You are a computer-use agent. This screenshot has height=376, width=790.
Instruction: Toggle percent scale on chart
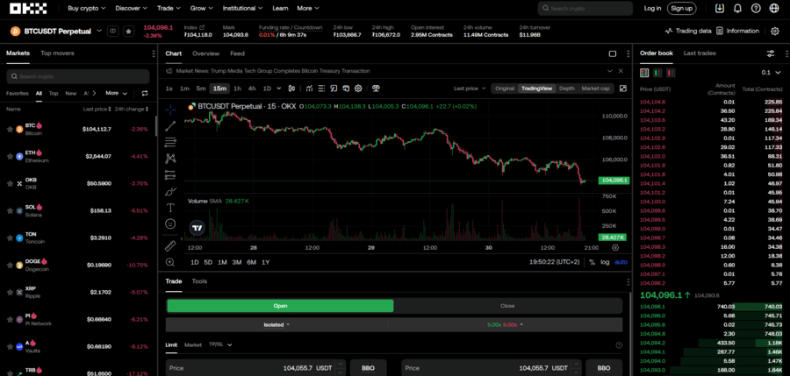[x=592, y=262]
